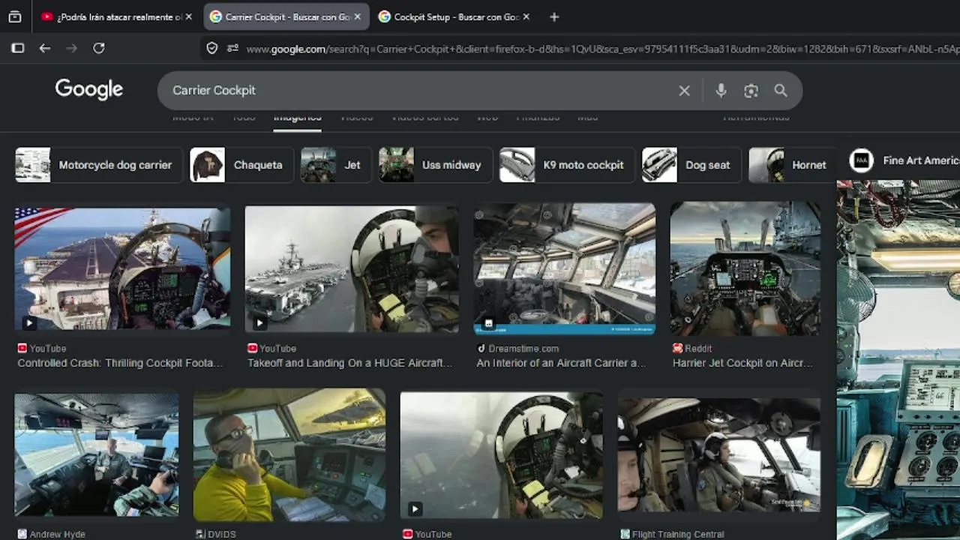This screenshot has width=960, height=540.
Task: Search by image with Lens icon
Action: coord(751,91)
